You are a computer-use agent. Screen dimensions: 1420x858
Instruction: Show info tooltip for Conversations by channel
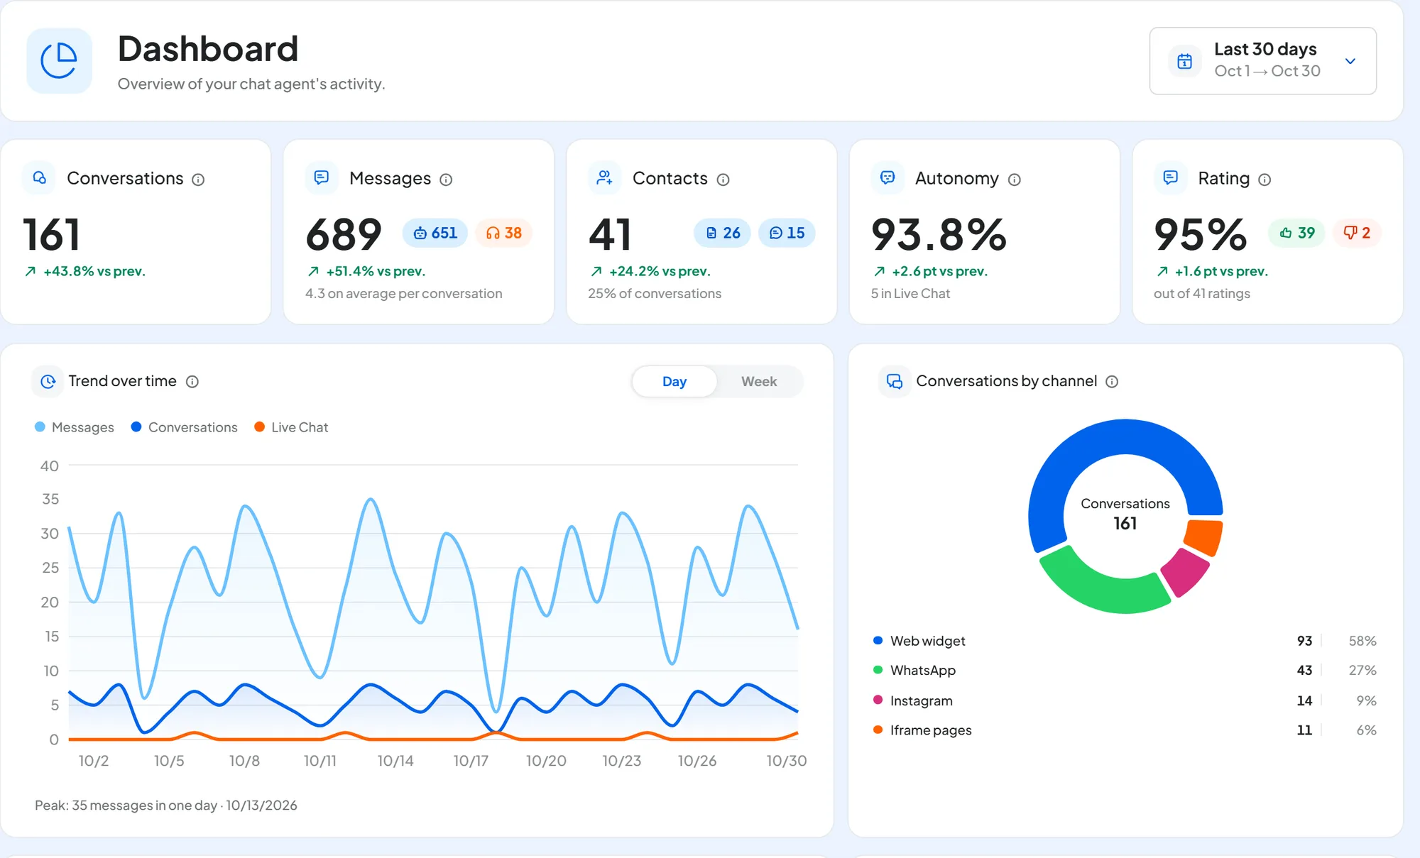pyautogui.click(x=1113, y=382)
